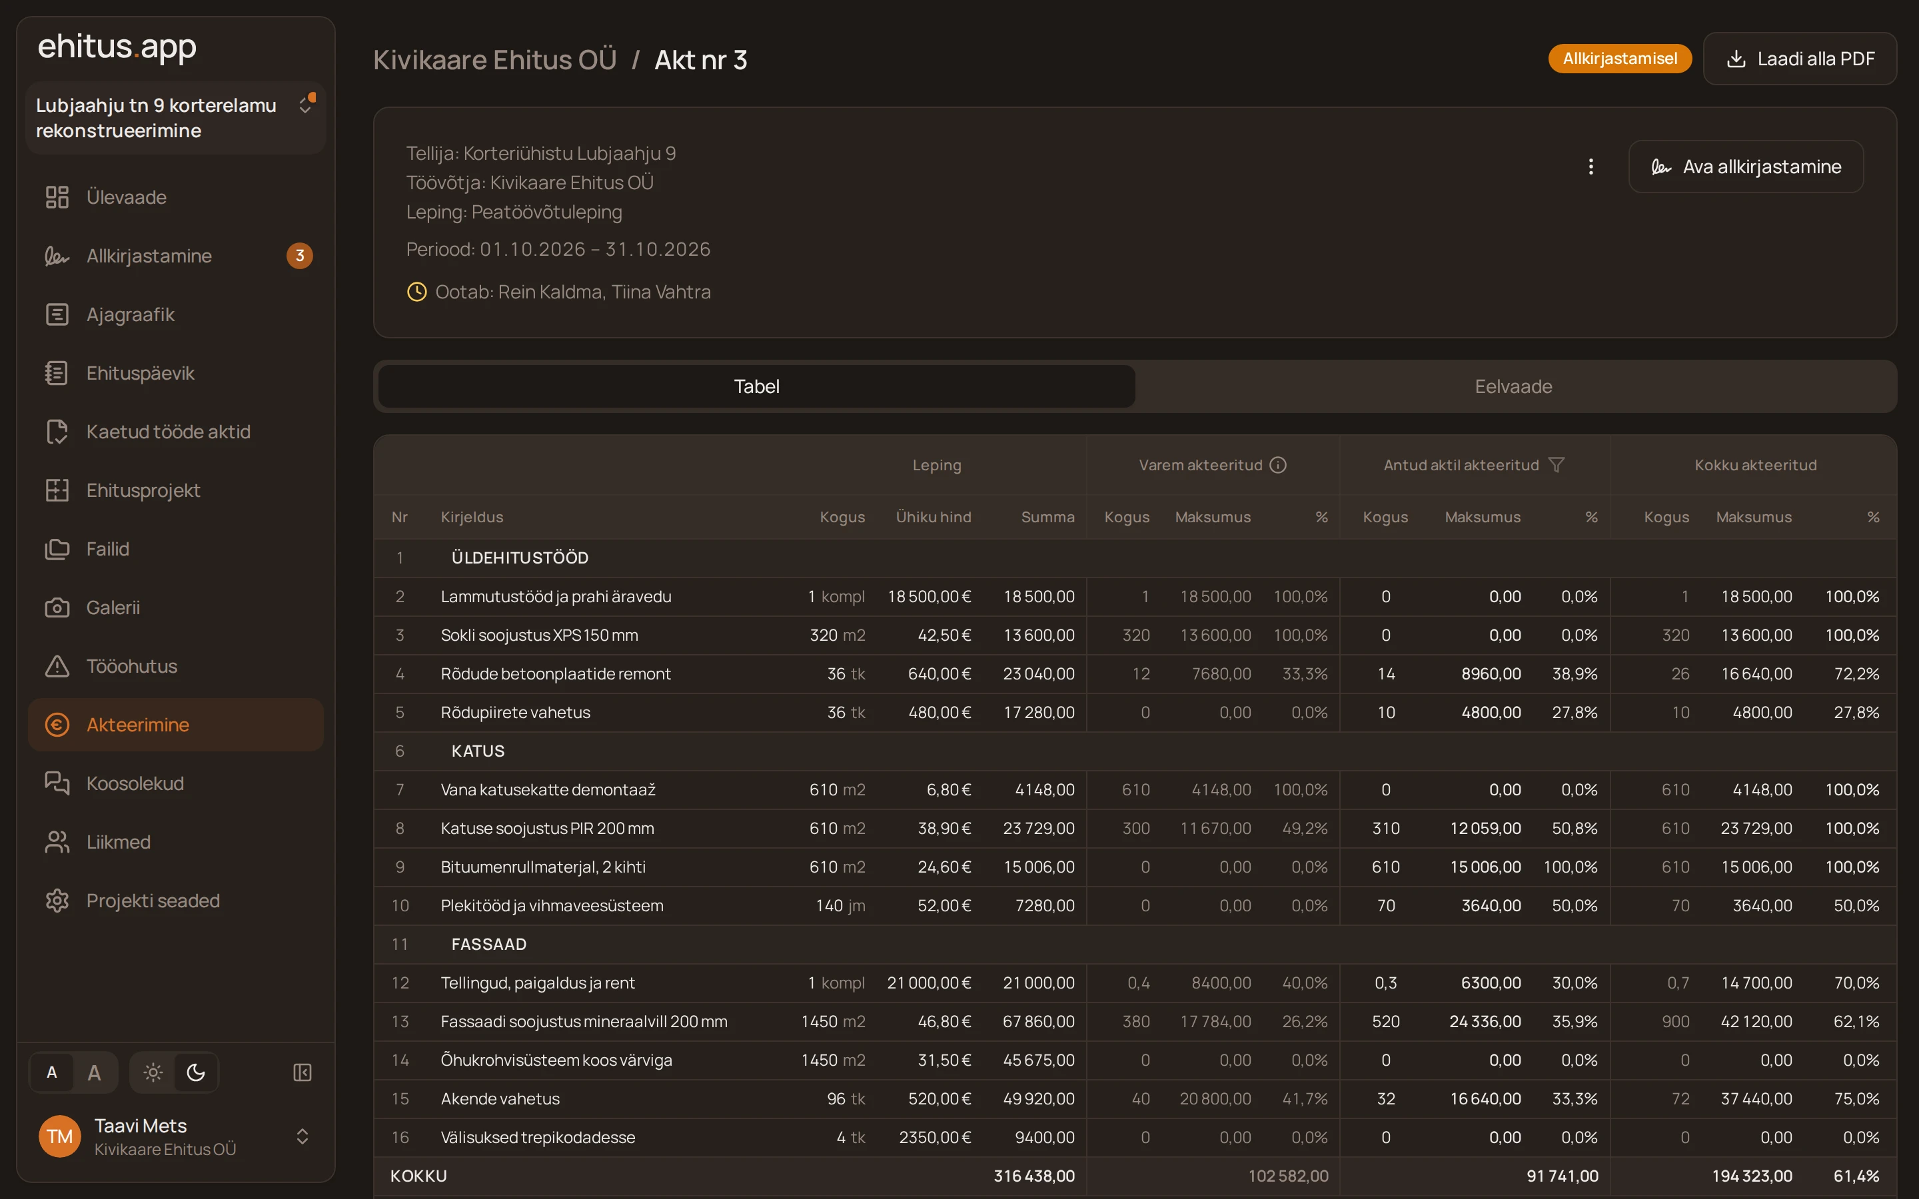Collapse the sidebar panel icon
Screen dimensions: 1919x1199
(x=302, y=1072)
